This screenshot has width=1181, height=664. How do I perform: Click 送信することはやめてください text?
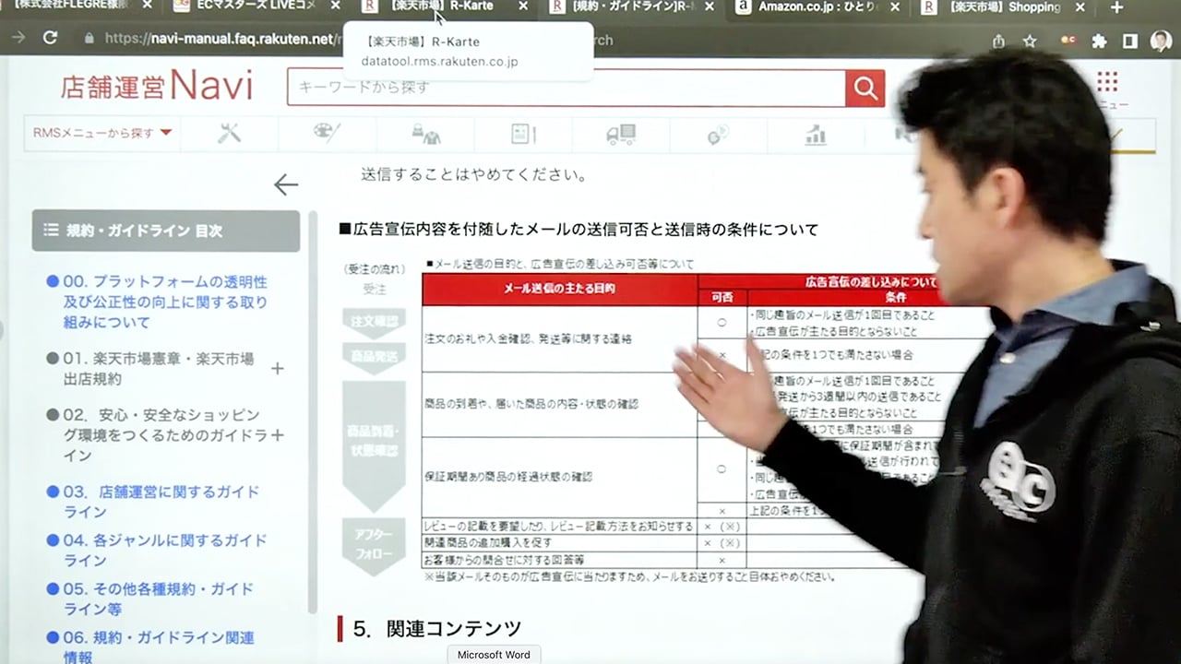(474, 174)
